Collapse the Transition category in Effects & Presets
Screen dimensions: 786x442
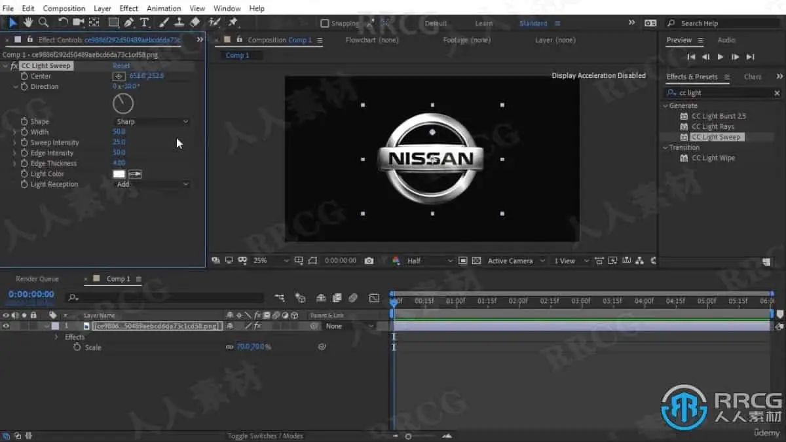(665, 147)
